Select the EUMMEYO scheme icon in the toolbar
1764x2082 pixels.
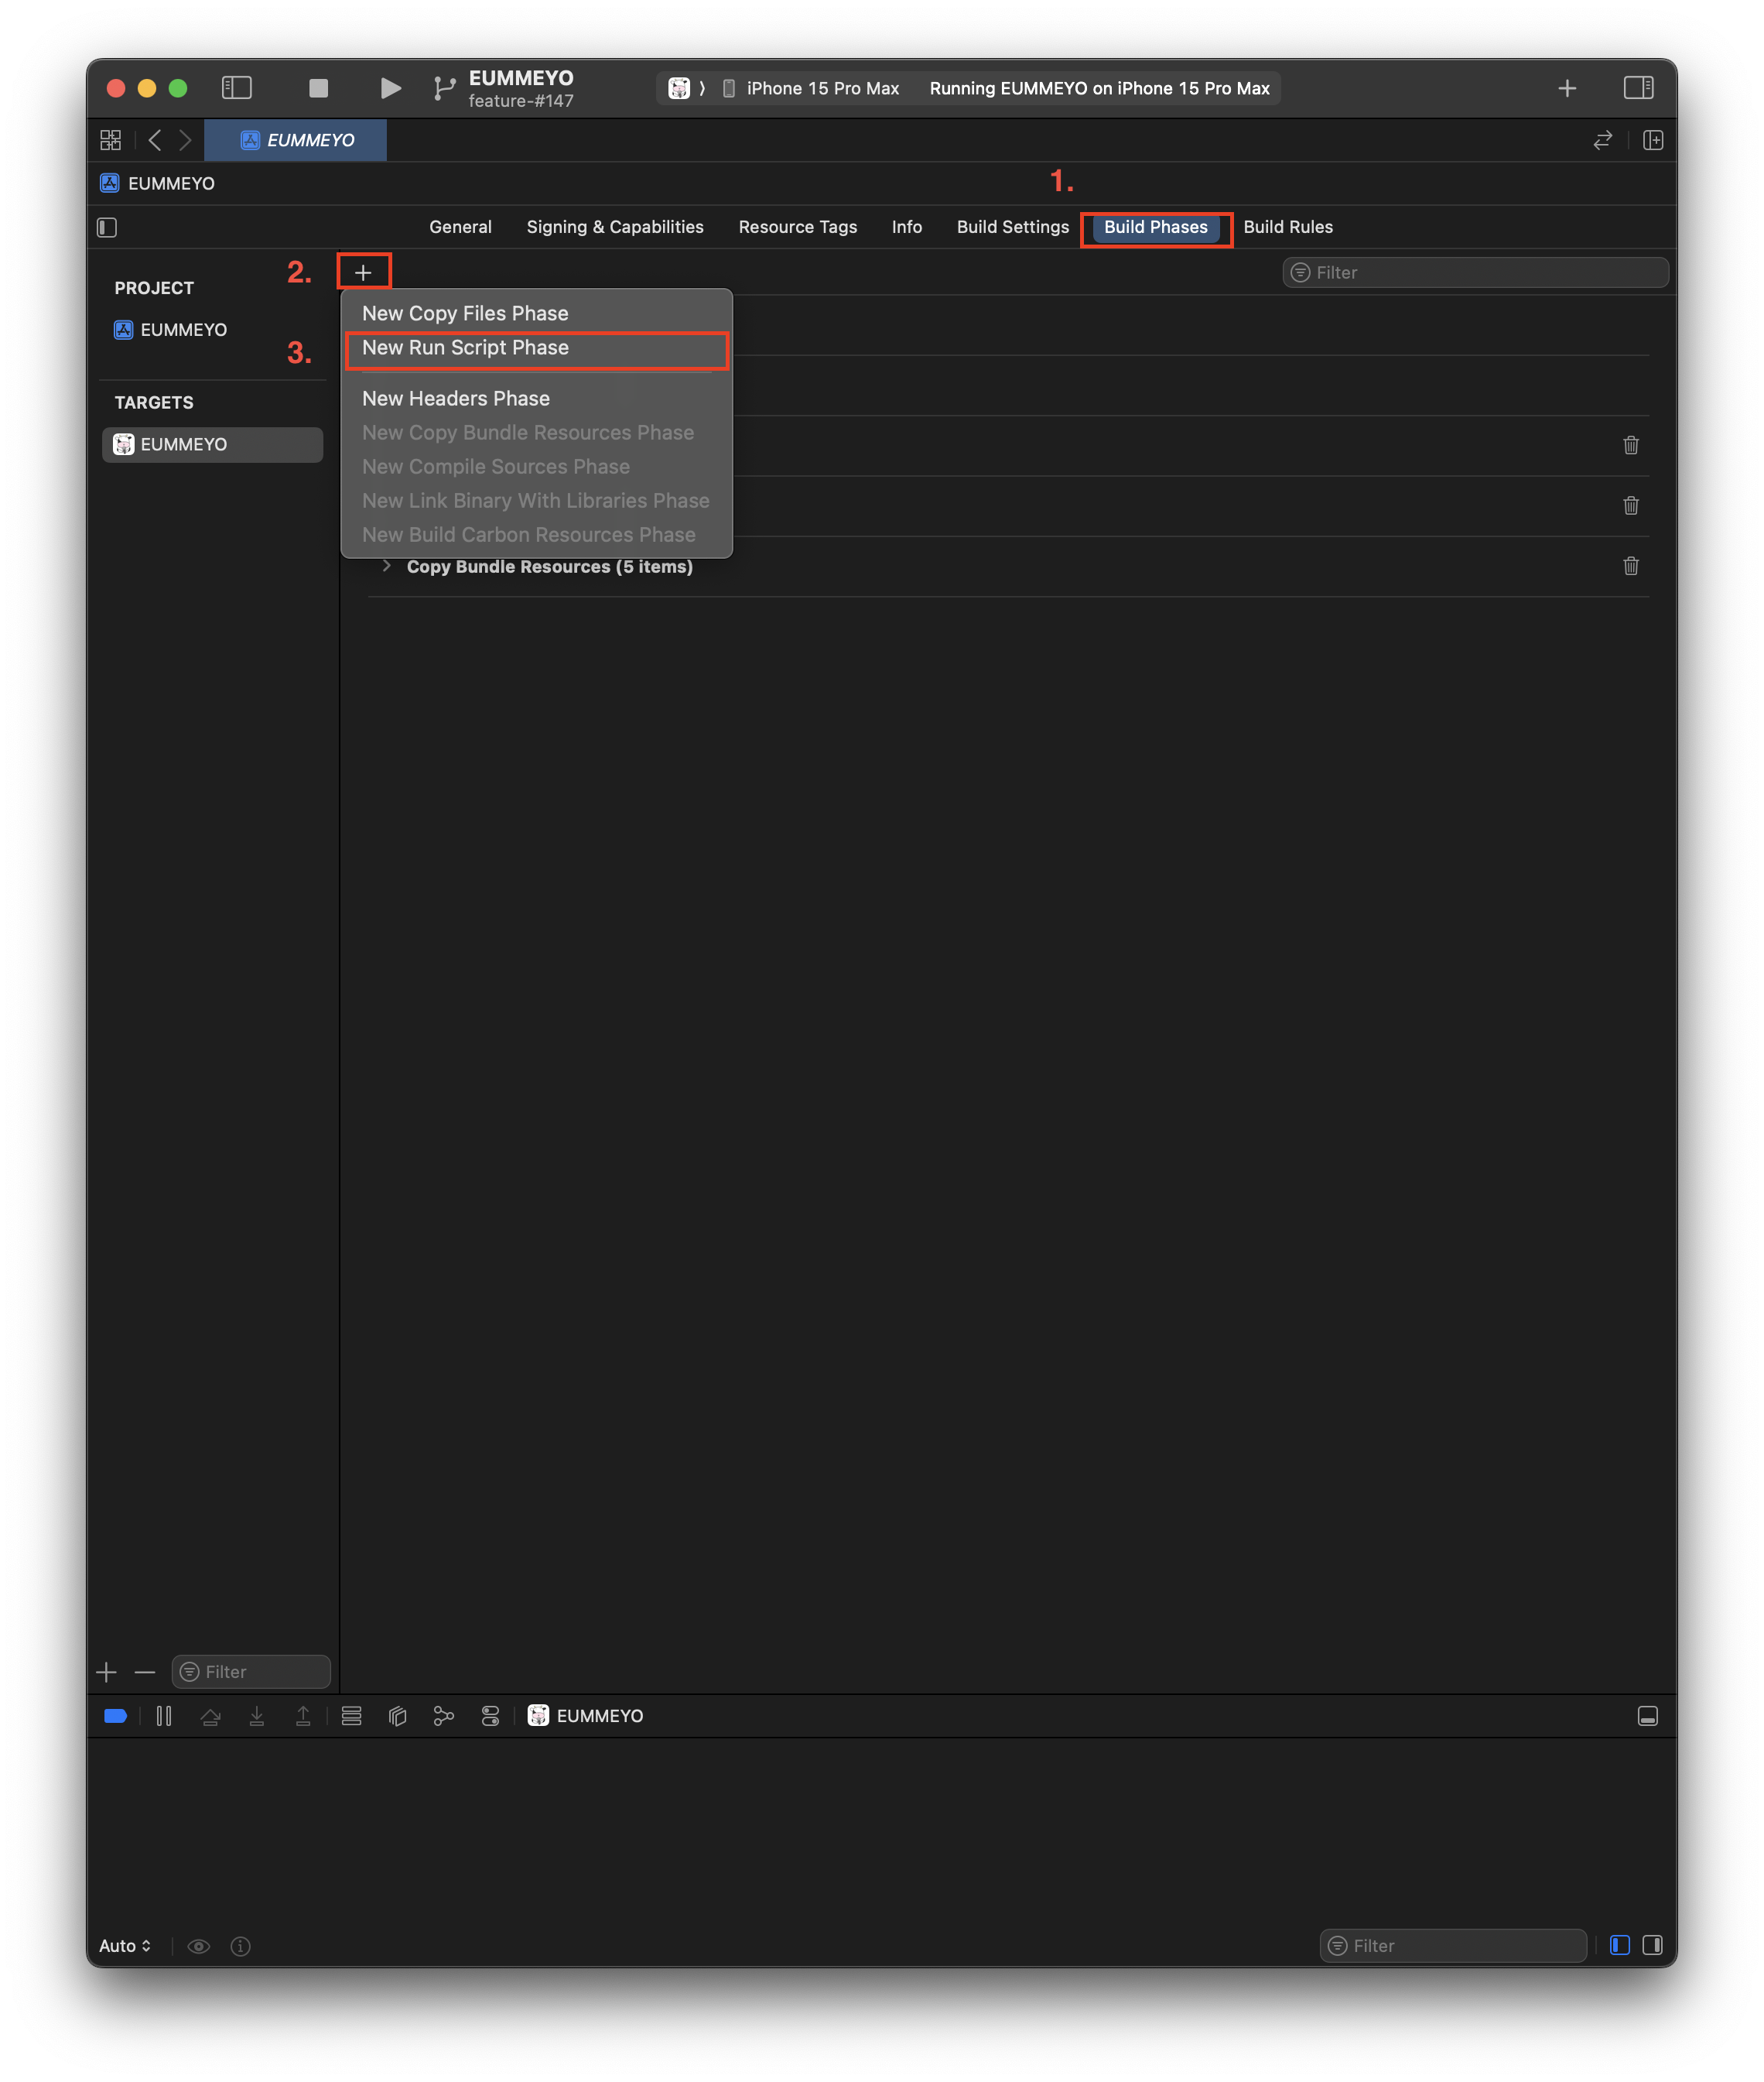(x=679, y=88)
